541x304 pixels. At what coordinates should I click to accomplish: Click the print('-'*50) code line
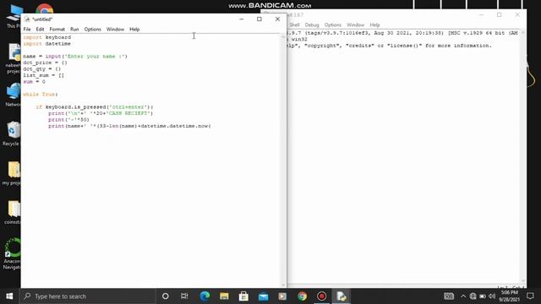[x=68, y=120]
